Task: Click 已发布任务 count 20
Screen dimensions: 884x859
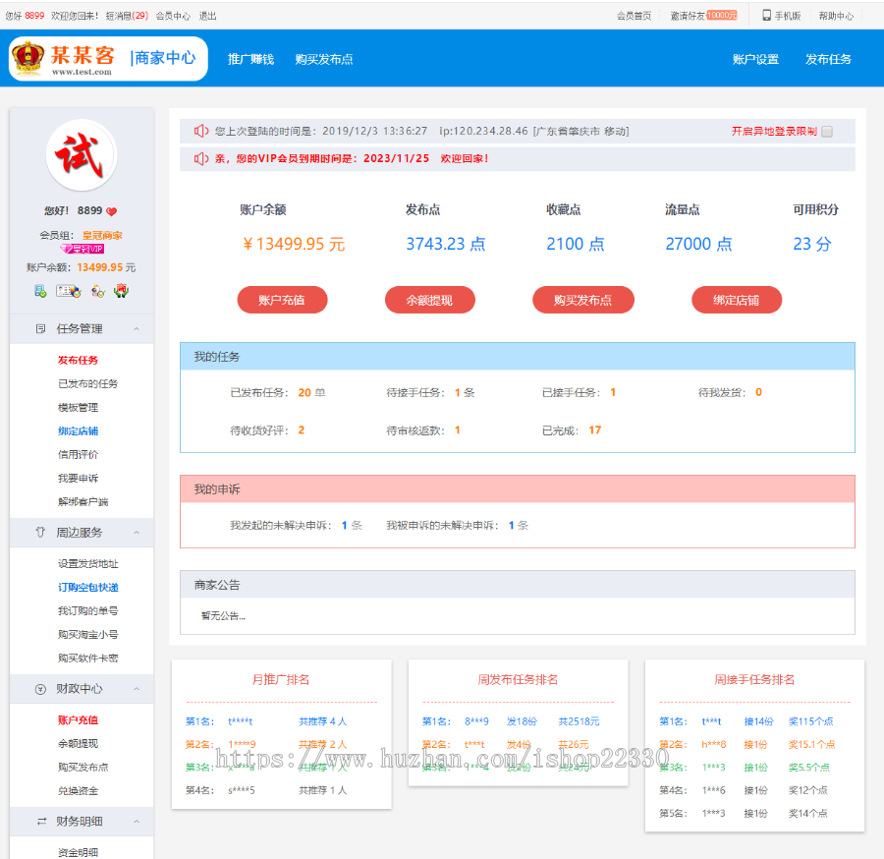Action: [x=304, y=392]
